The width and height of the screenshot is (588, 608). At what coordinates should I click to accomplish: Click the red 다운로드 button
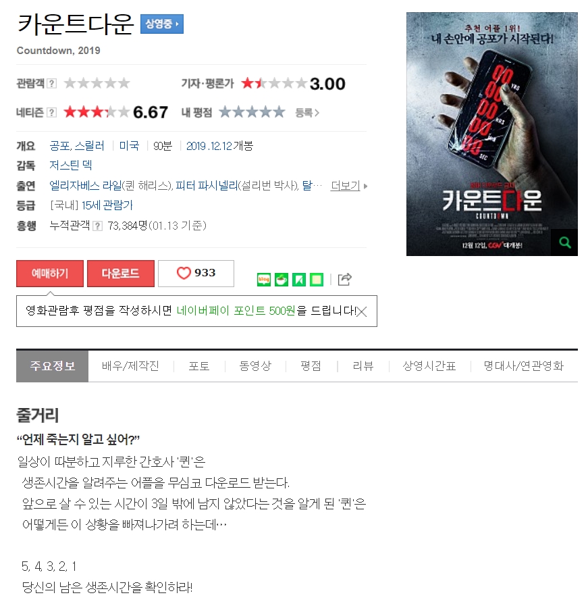point(121,274)
